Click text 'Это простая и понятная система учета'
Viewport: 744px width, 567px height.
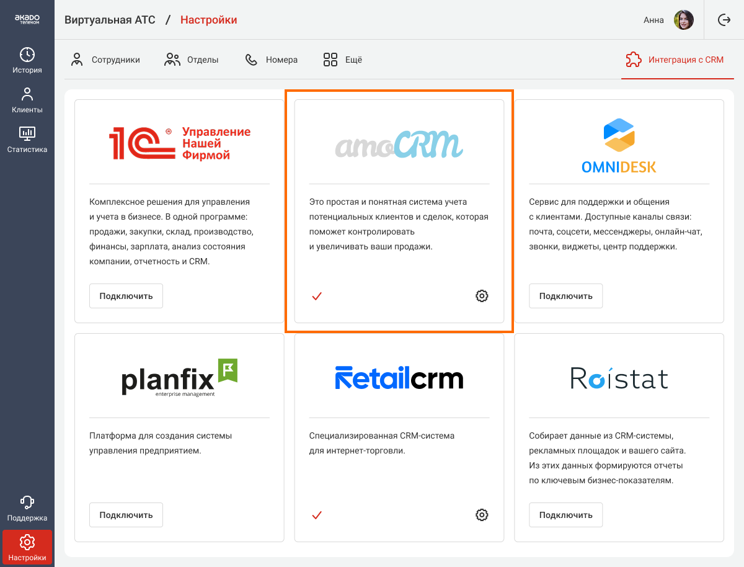tap(388, 202)
